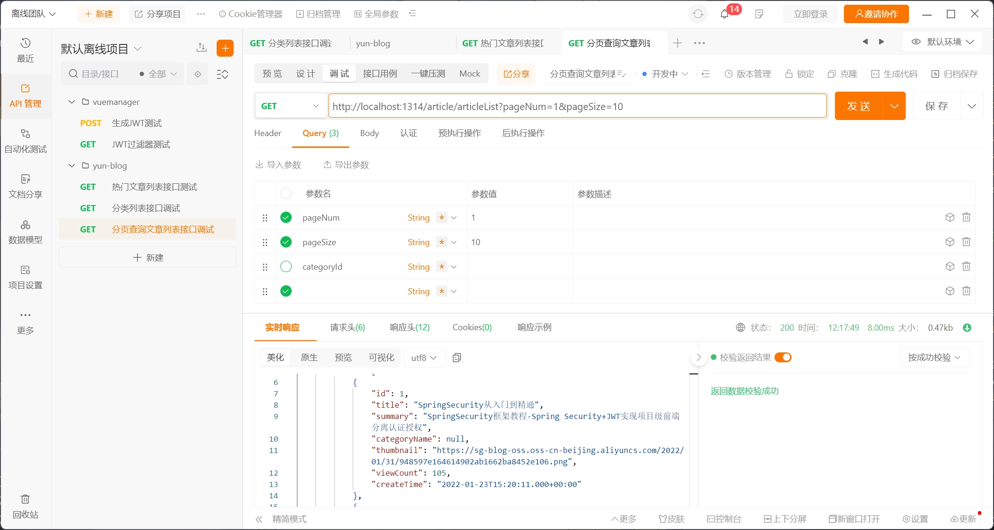Collapse the vuemanager folder

click(72, 102)
